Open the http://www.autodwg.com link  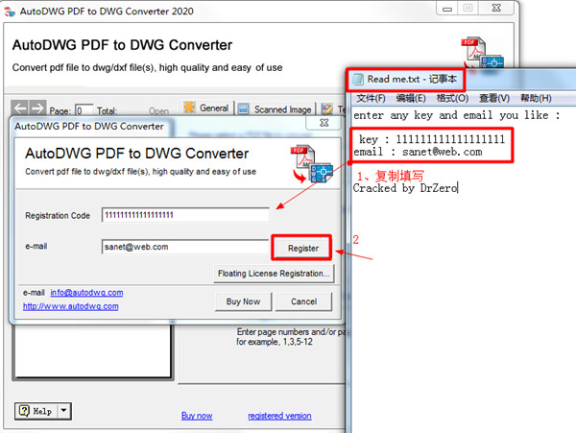point(70,306)
